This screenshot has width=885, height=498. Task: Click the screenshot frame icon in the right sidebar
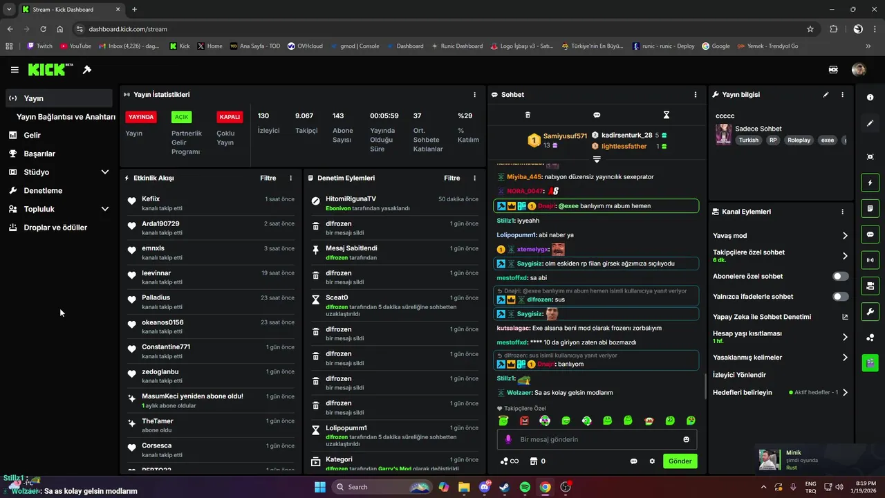[870, 157]
